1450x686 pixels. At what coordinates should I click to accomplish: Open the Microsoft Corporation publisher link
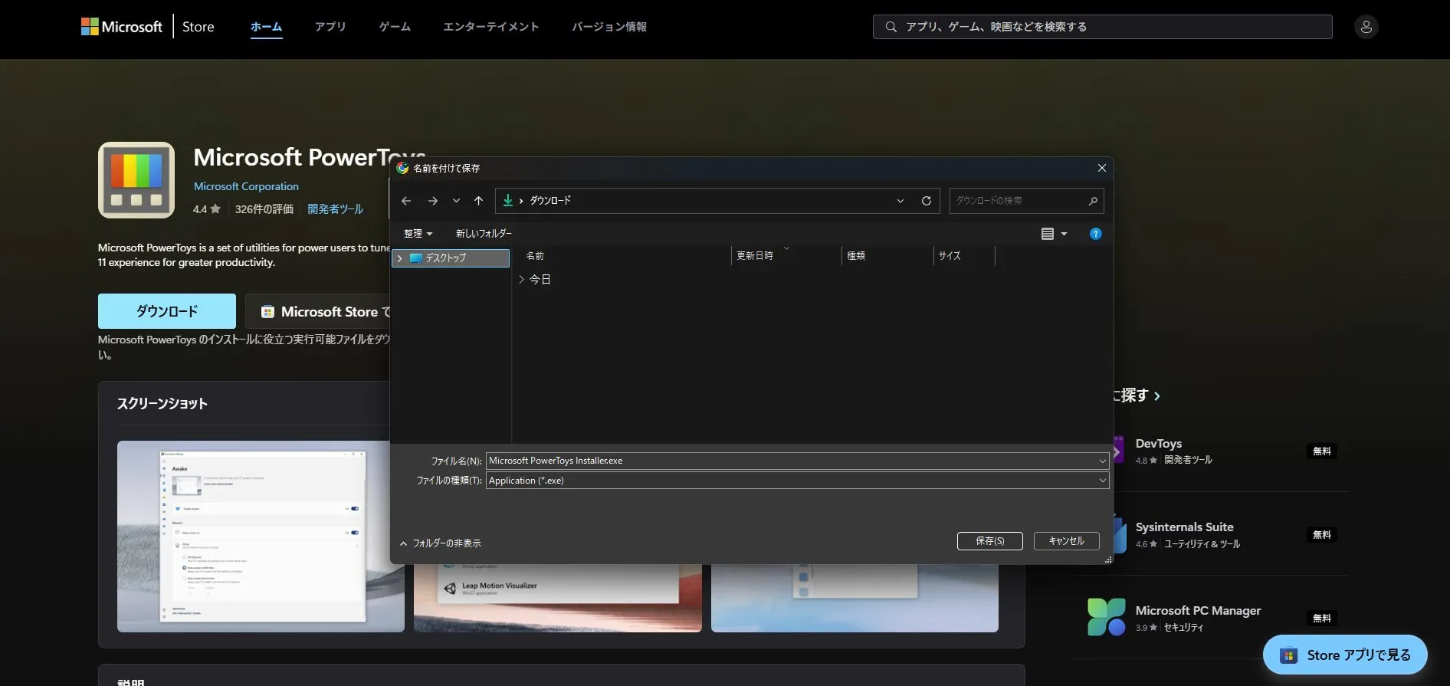tap(246, 186)
